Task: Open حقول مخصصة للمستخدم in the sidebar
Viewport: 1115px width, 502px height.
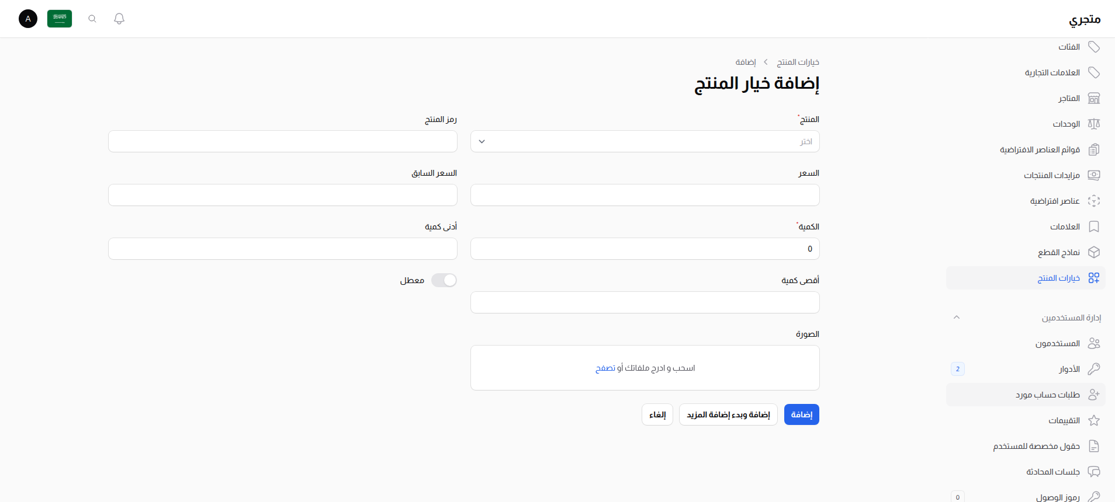Action: click(x=1026, y=446)
